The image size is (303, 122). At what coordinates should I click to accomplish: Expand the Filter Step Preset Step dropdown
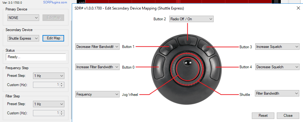pyautogui.click(x=48, y=104)
